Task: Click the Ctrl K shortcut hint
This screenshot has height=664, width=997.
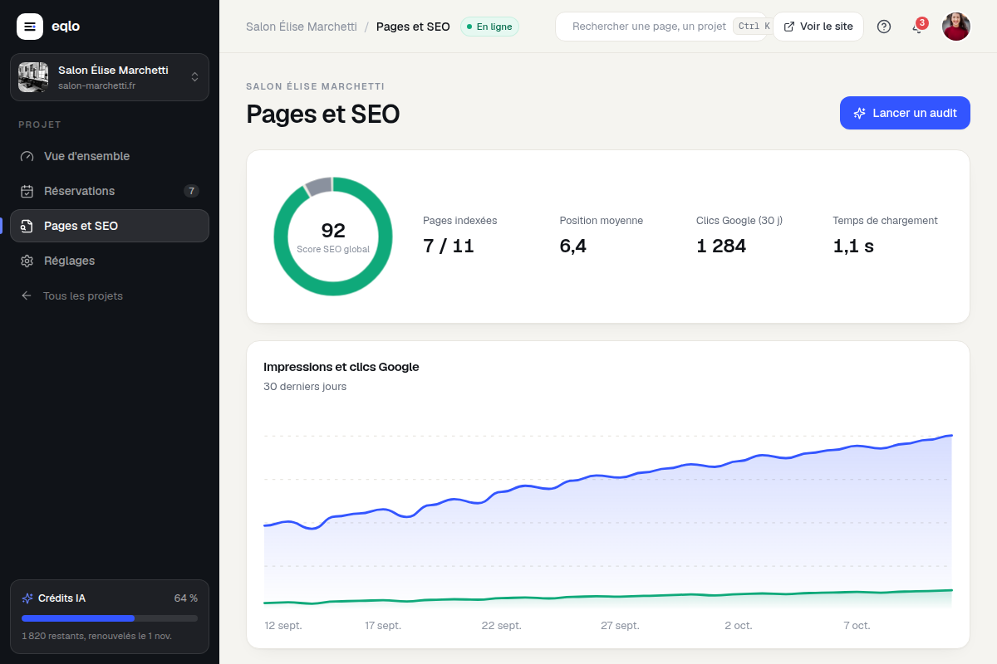Action: (753, 27)
